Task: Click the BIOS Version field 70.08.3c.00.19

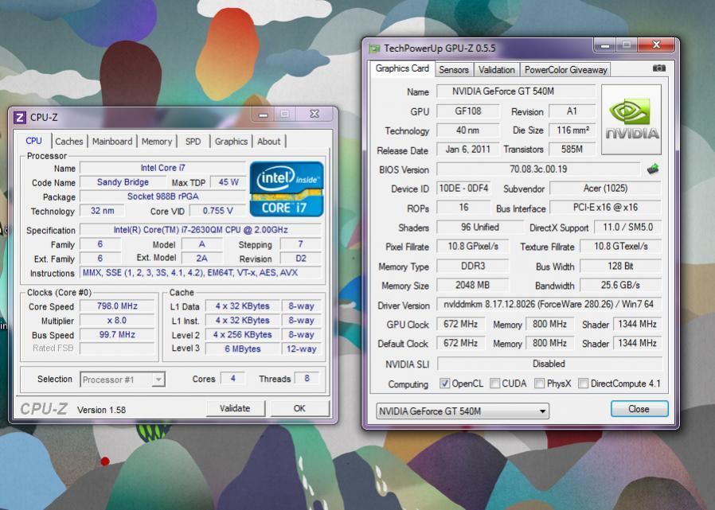Action: coord(538,169)
